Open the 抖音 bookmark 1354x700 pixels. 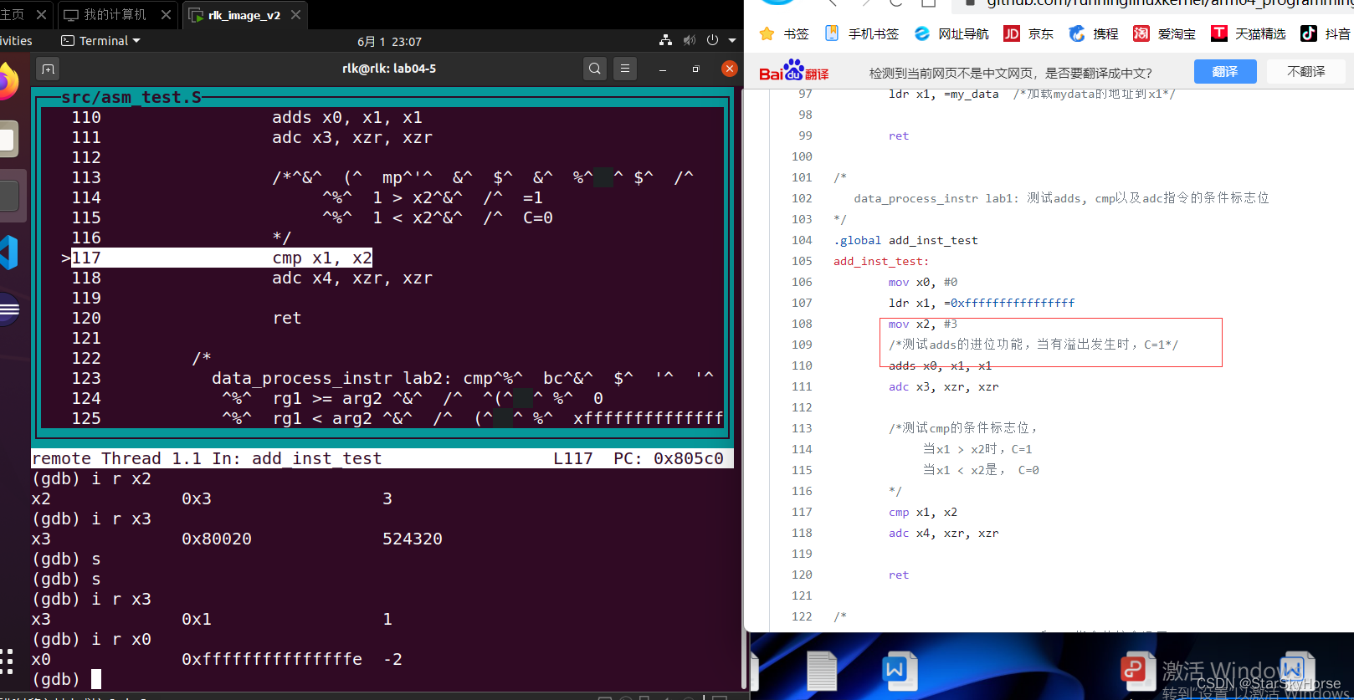(1326, 33)
